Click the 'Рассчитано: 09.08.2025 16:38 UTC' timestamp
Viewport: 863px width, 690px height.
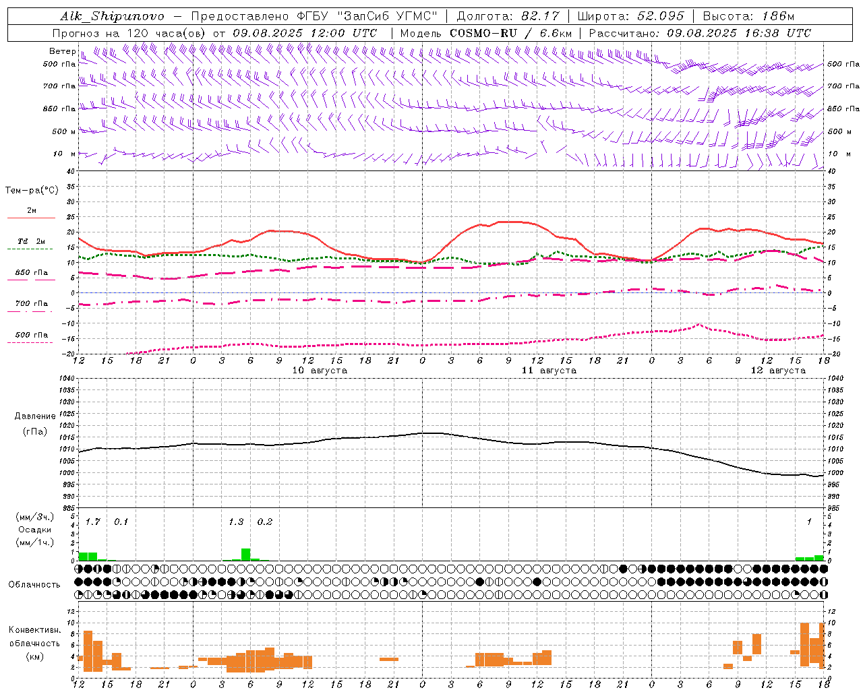(x=700, y=33)
